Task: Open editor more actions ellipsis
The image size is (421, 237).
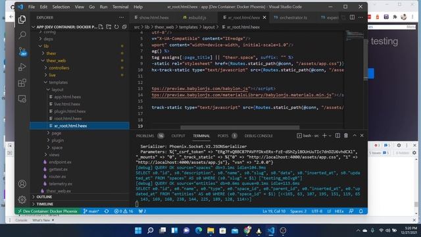Action: point(360,18)
